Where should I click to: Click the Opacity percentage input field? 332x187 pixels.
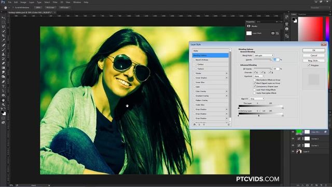276,60
